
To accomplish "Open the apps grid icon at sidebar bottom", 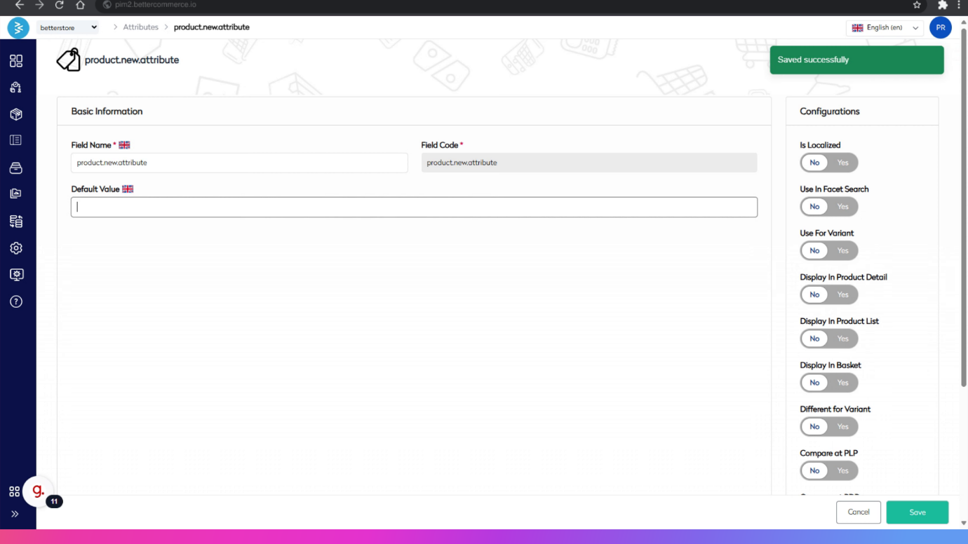I will coord(14,492).
